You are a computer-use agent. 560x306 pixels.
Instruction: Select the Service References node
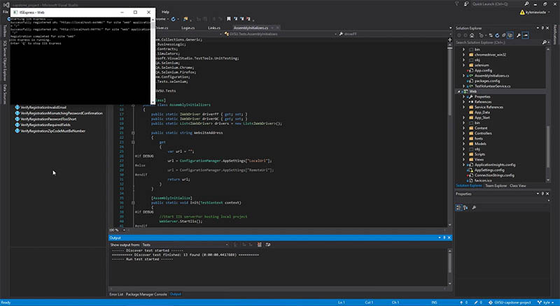tap(489, 107)
